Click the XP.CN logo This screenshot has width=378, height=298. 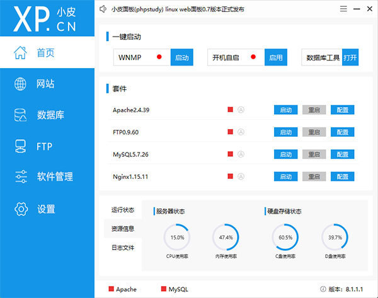[45, 19]
